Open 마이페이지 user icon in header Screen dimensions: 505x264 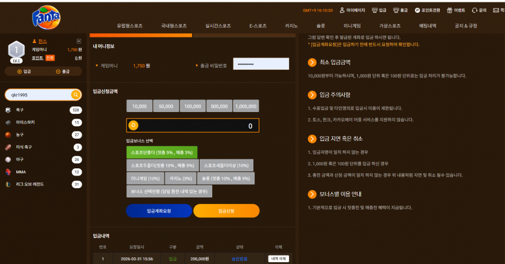342,10
